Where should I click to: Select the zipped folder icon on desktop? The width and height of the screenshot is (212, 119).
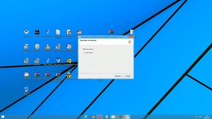(x=58, y=32)
